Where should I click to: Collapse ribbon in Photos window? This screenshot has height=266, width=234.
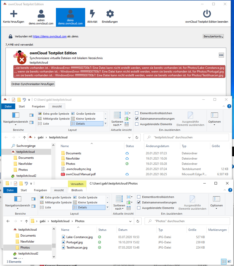coord(225,190)
